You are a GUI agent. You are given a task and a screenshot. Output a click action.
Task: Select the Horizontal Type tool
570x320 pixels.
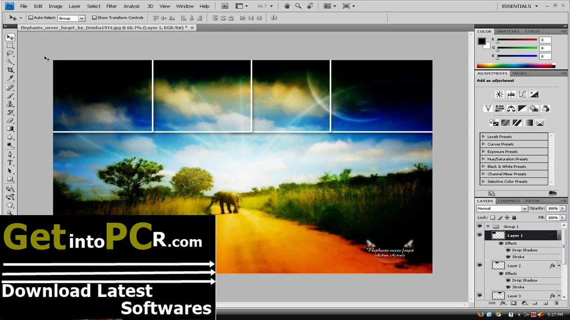click(x=10, y=163)
